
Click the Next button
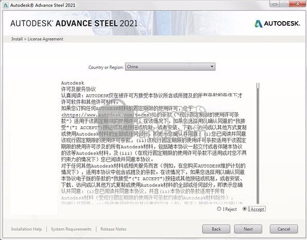pyautogui.click(x=248, y=229)
